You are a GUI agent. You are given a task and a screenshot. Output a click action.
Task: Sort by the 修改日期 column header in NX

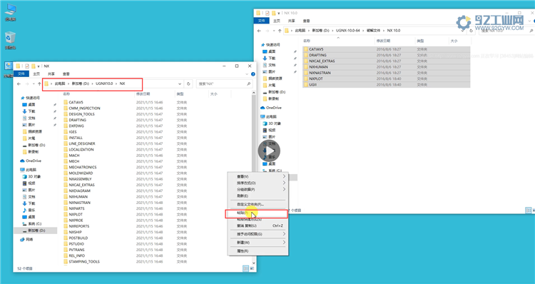point(143,94)
